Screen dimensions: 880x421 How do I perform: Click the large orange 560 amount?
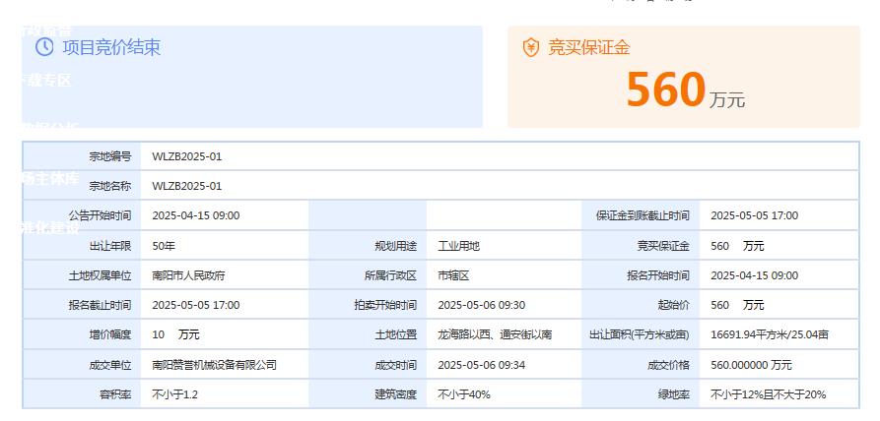coord(665,89)
